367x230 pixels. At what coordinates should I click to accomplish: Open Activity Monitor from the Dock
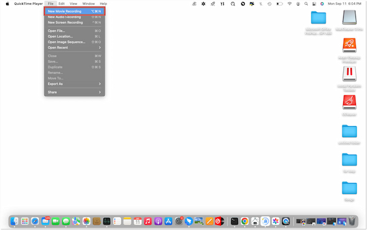point(106,221)
